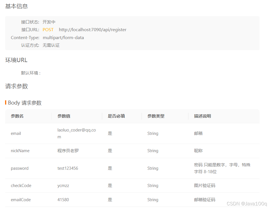Image resolution: width=268 pixels, height=208 pixels.
Task: Click the 认证方式 label
Action: pyautogui.click(x=30, y=45)
